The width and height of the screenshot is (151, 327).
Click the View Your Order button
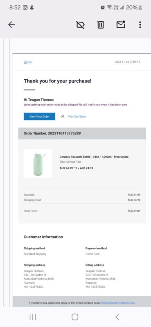(39, 116)
